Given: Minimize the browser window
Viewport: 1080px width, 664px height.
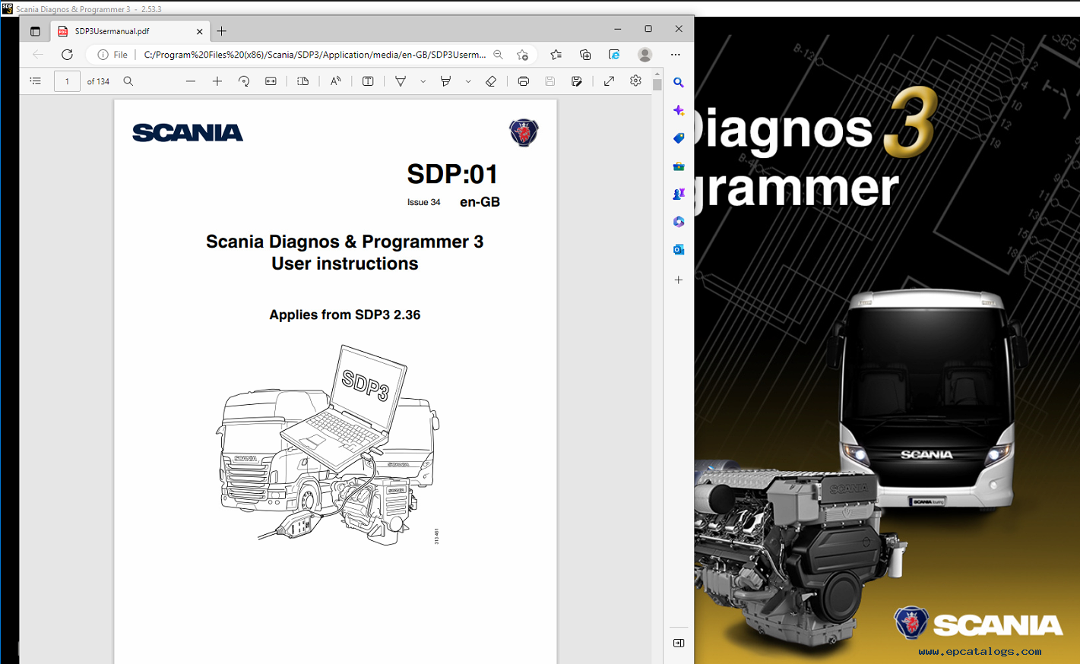Looking at the screenshot, I should pyautogui.click(x=618, y=29).
